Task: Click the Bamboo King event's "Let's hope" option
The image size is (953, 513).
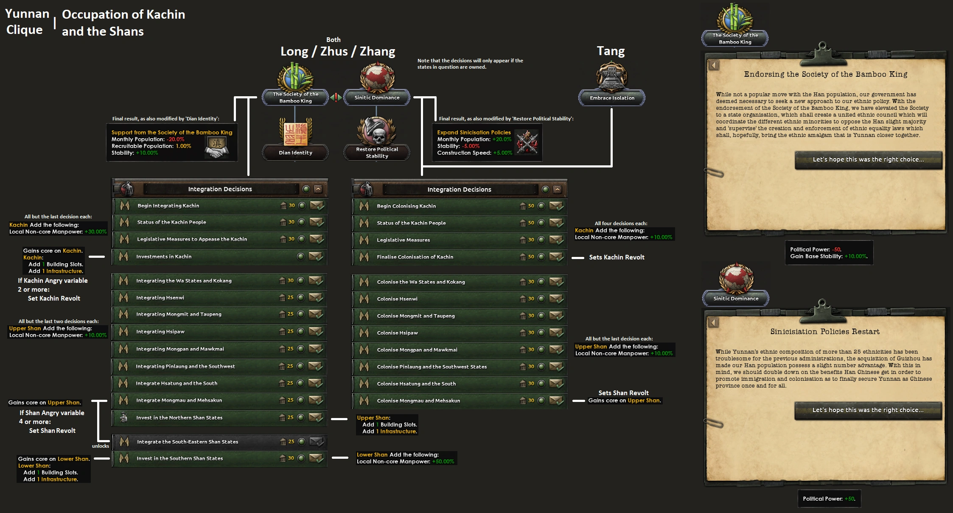Action: pyautogui.click(x=868, y=160)
